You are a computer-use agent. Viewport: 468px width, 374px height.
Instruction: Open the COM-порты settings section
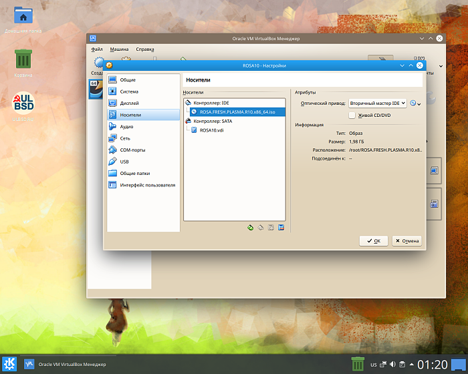pyautogui.click(x=143, y=150)
